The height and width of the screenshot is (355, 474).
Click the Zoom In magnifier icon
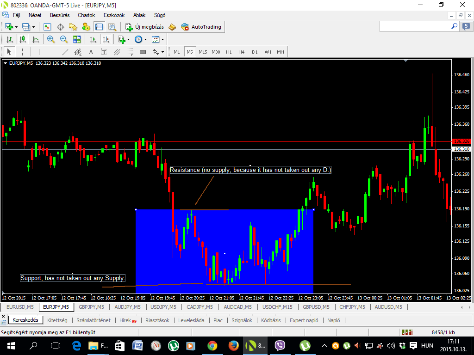coord(50,39)
